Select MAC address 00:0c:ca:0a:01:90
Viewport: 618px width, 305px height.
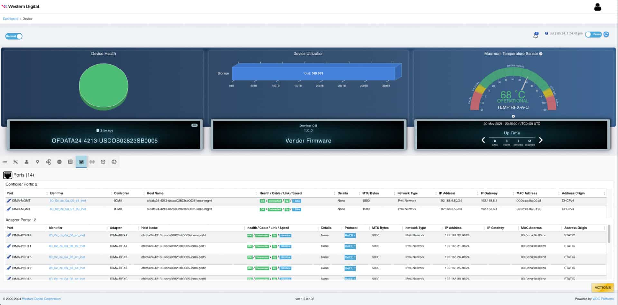pyautogui.click(x=529, y=209)
